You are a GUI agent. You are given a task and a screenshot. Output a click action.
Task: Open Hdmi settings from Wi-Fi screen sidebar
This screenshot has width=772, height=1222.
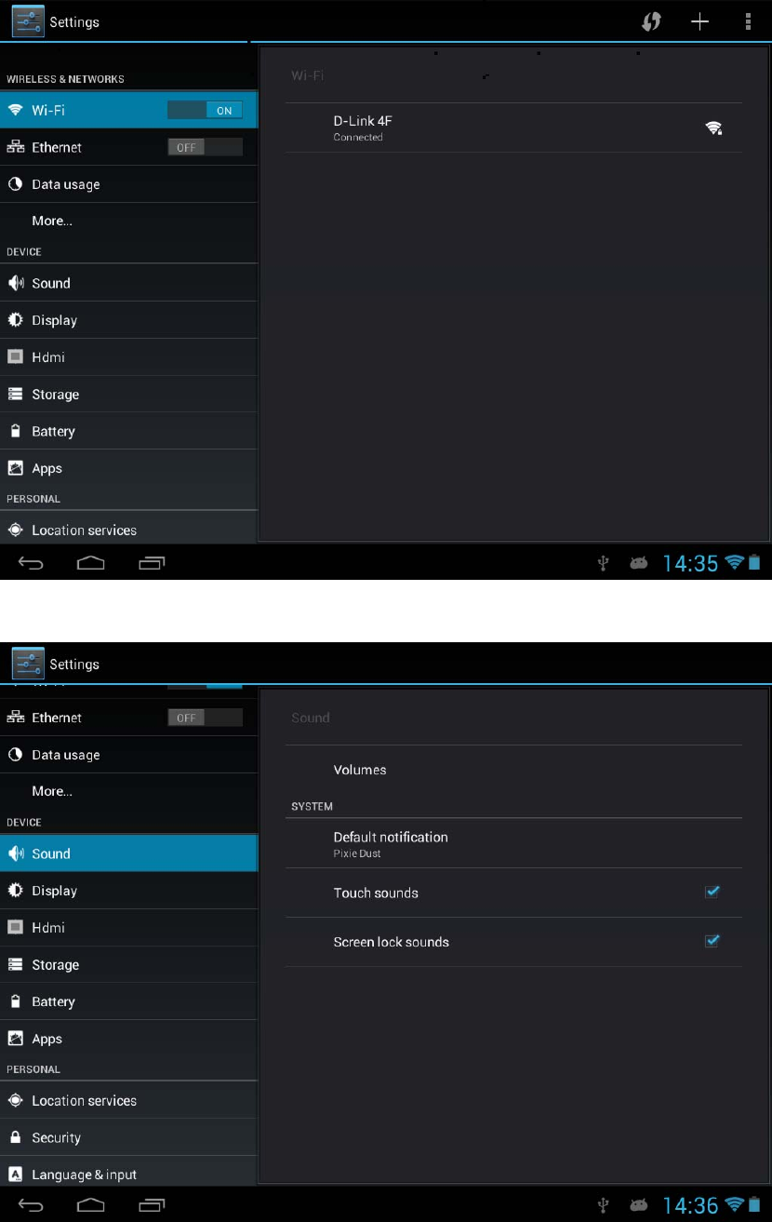tap(128, 357)
